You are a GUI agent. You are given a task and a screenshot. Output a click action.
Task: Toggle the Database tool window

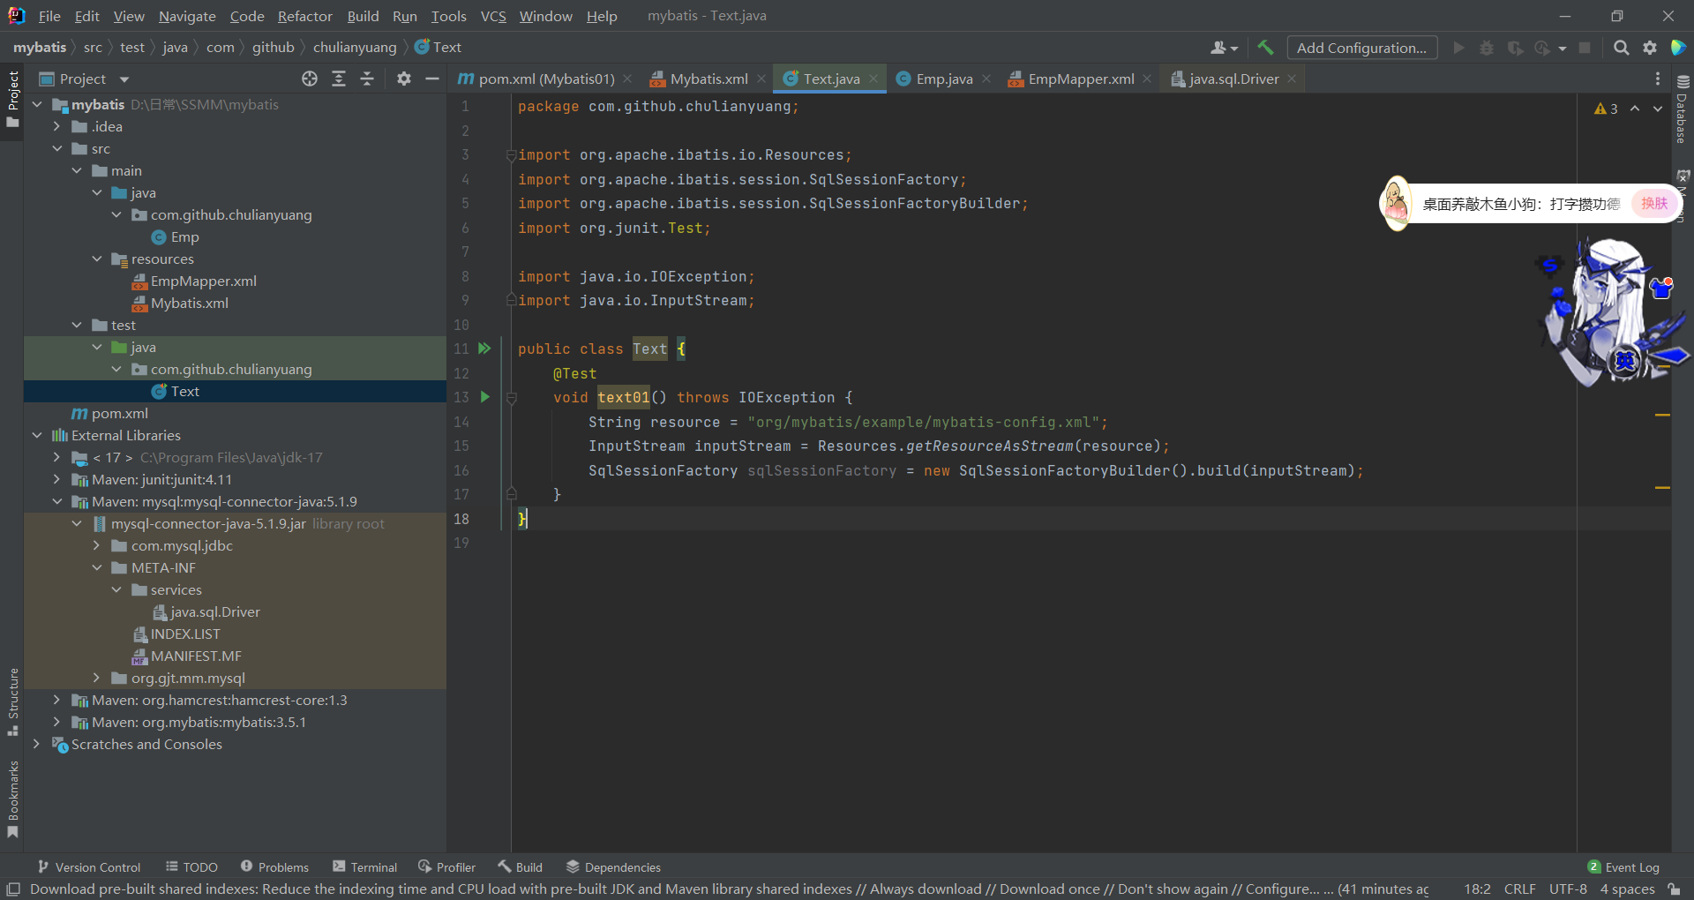[x=1682, y=109]
